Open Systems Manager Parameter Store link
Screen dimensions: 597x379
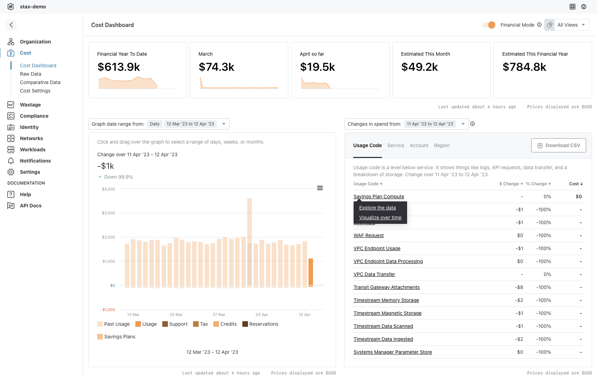pos(393,352)
